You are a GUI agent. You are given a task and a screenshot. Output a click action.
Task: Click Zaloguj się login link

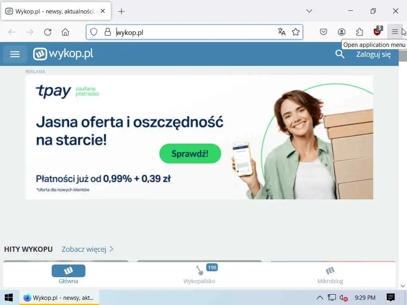(x=373, y=54)
